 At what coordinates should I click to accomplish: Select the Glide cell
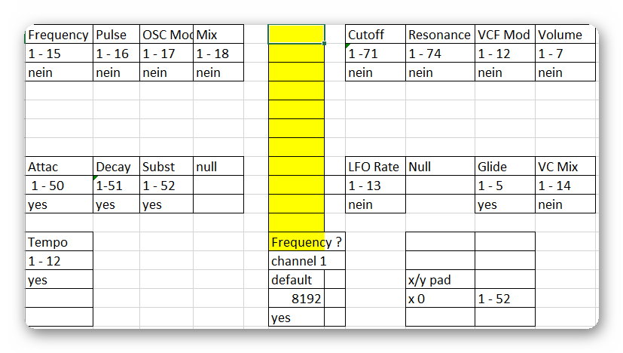point(505,167)
